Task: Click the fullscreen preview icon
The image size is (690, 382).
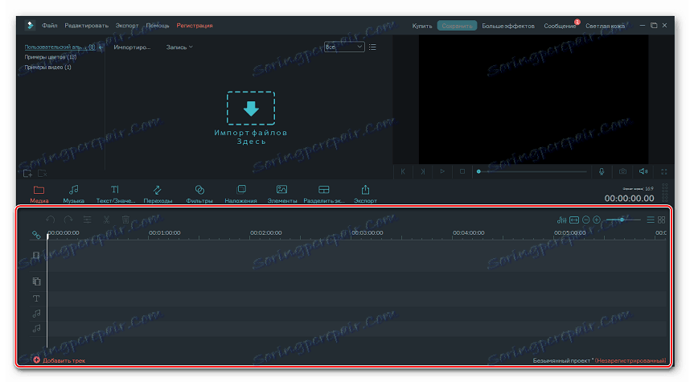Action: 664,171
